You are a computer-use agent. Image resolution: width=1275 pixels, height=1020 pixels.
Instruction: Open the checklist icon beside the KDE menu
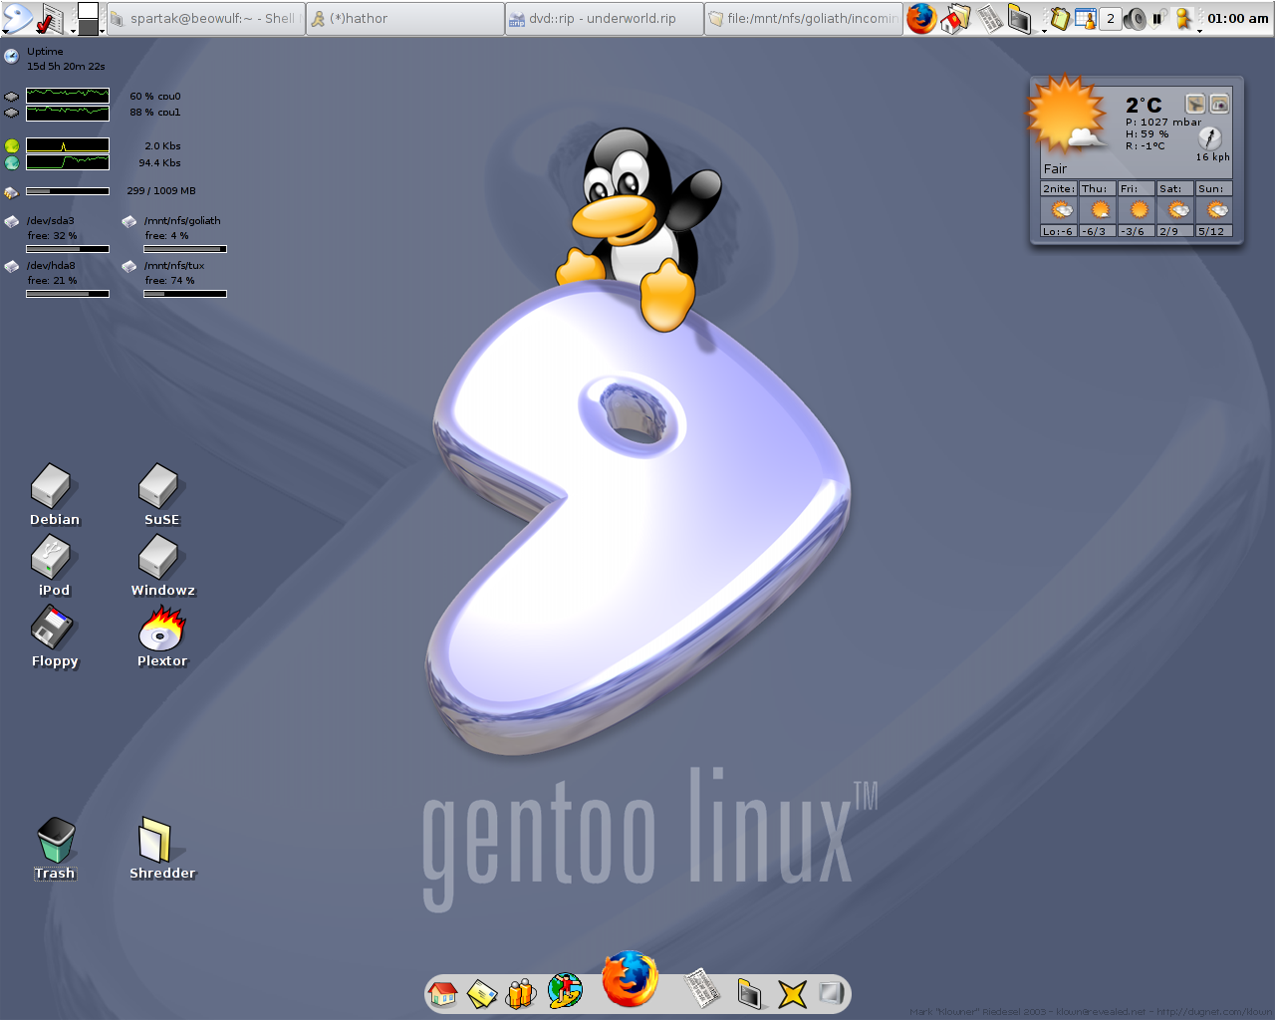click(52, 19)
